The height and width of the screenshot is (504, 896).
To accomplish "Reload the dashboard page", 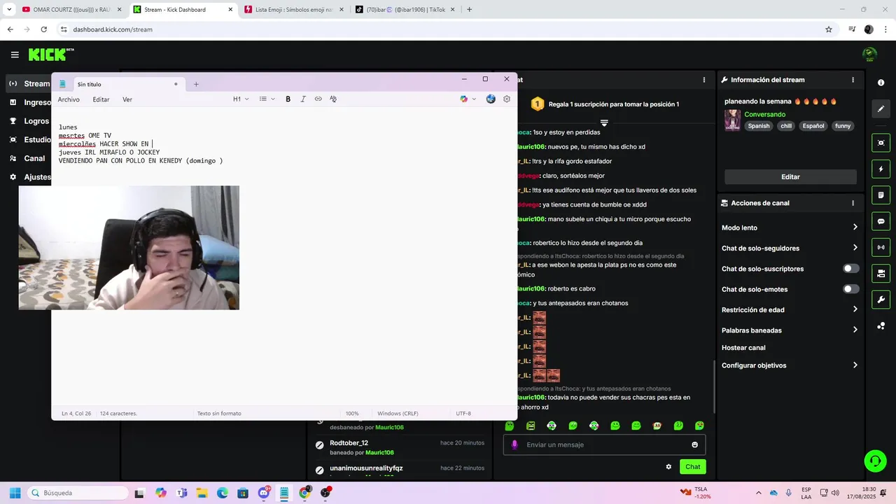I will [x=43, y=29].
